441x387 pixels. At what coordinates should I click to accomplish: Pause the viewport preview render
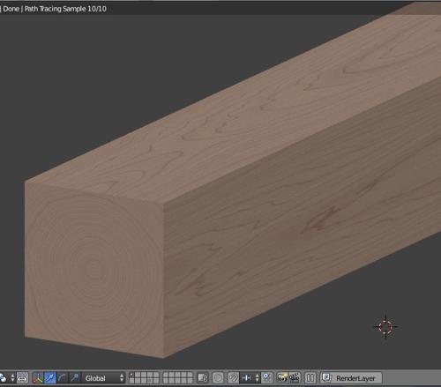pos(310,378)
